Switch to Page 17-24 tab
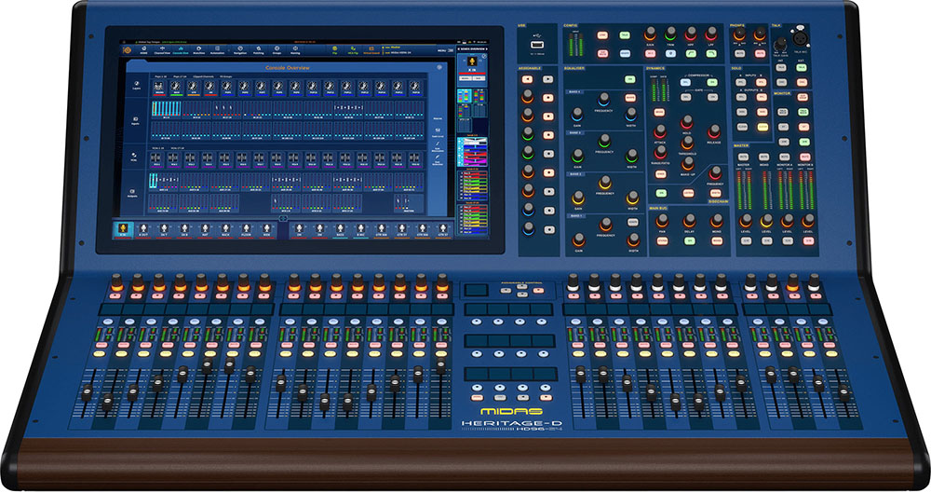The image size is (931, 493). point(180,76)
